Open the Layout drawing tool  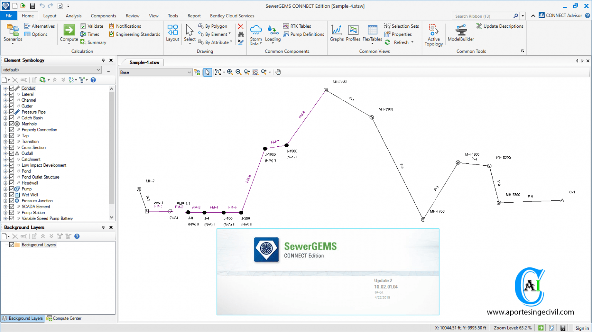[172, 33]
